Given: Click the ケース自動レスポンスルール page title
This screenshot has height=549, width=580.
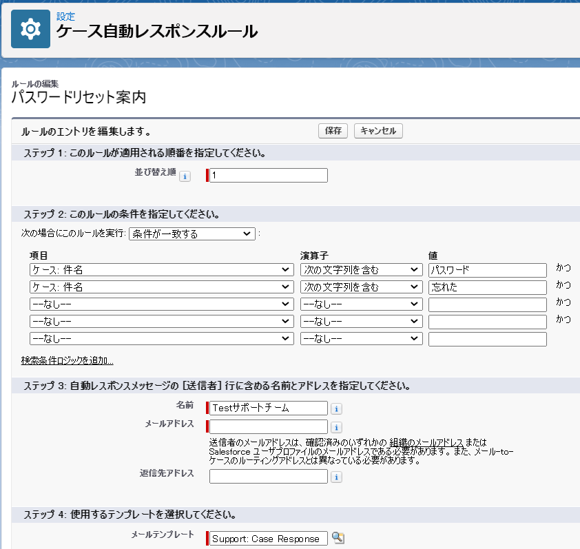Looking at the screenshot, I should [157, 31].
